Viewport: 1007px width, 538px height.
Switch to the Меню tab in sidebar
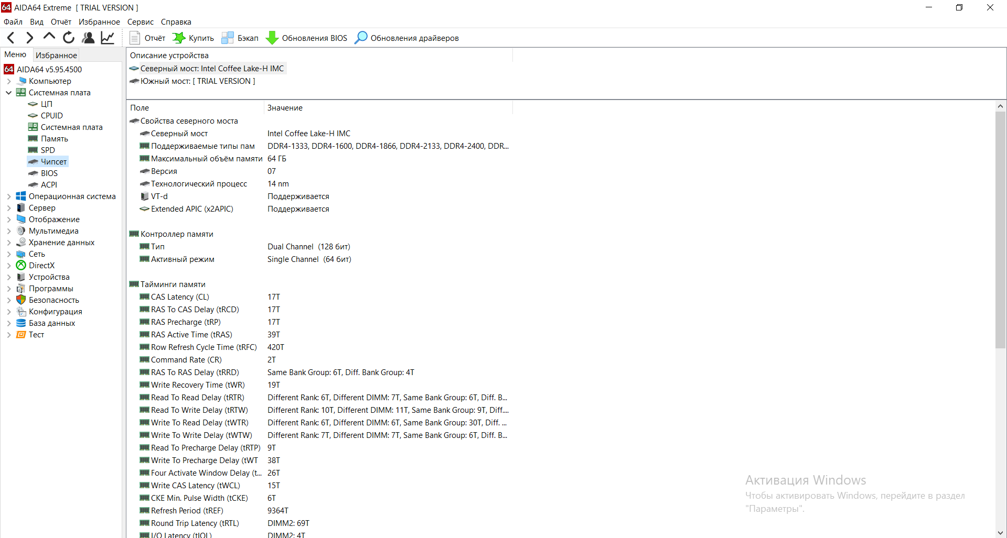point(16,54)
